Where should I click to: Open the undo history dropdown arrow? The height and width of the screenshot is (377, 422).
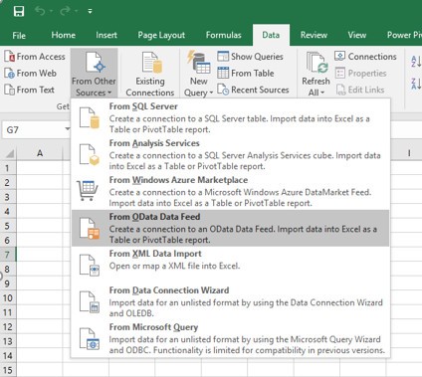tap(51, 11)
